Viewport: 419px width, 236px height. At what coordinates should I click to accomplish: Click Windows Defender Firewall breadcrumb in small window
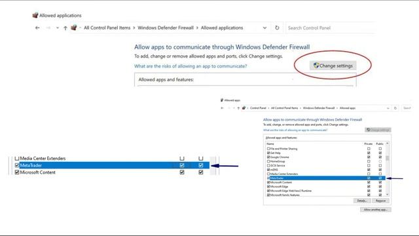319,108
